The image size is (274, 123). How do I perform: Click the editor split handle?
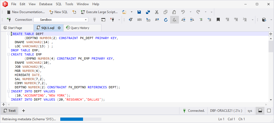271,34
